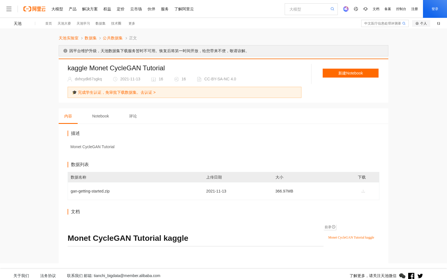Screen dimensions: 447x279
Task: Open the 文档 link in top bar
Action: click(x=376, y=9)
